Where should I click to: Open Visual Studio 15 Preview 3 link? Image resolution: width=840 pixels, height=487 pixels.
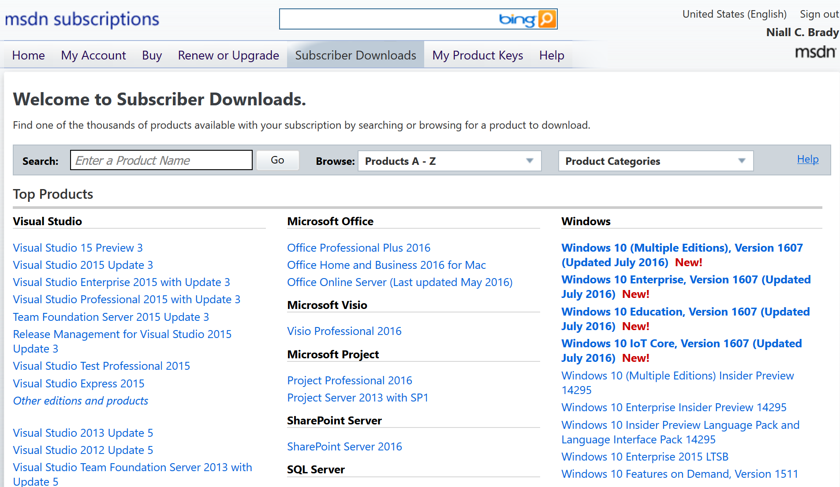(78, 248)
